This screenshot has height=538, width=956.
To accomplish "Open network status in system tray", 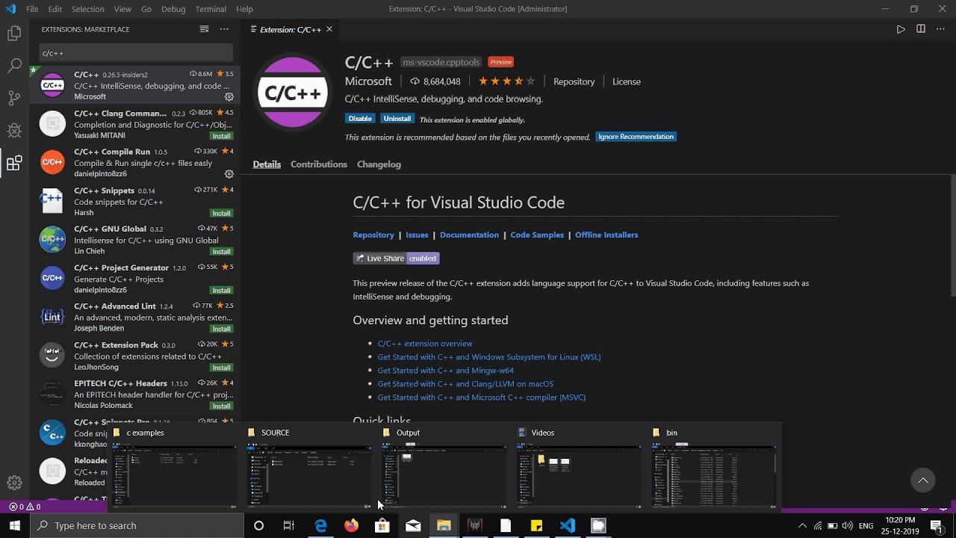I will pyautogui.click(x=818, y=526).
